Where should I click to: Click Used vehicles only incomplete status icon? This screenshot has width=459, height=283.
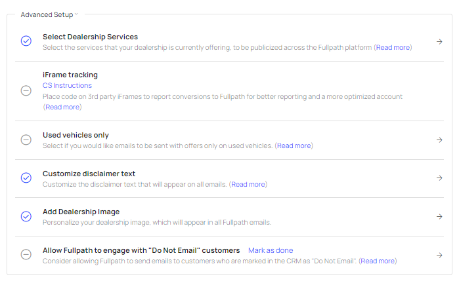coord(26,140)
